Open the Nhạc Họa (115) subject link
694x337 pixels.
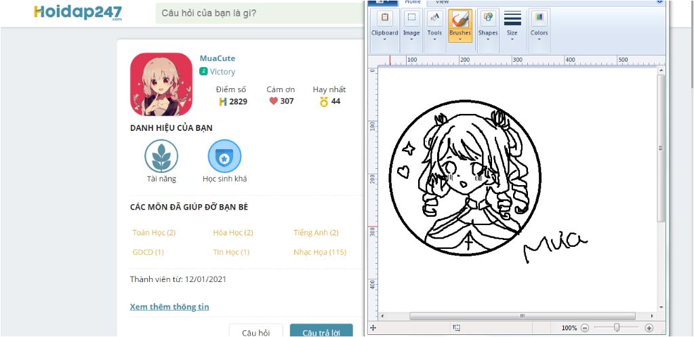pyautogui.click(x=320, y=252)
